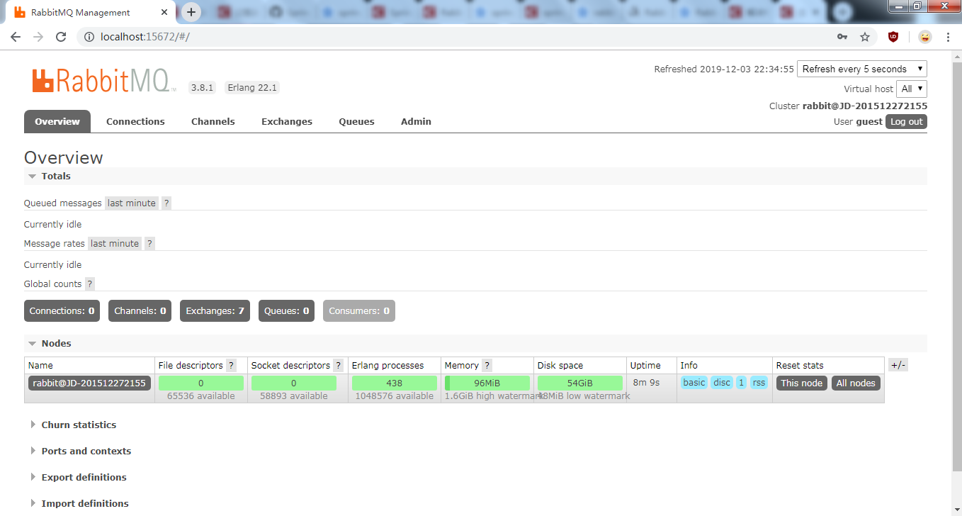Viewport: 962px width, 516px height.
Task: Click the uBlock Origin extension icon
Action: 893,37
